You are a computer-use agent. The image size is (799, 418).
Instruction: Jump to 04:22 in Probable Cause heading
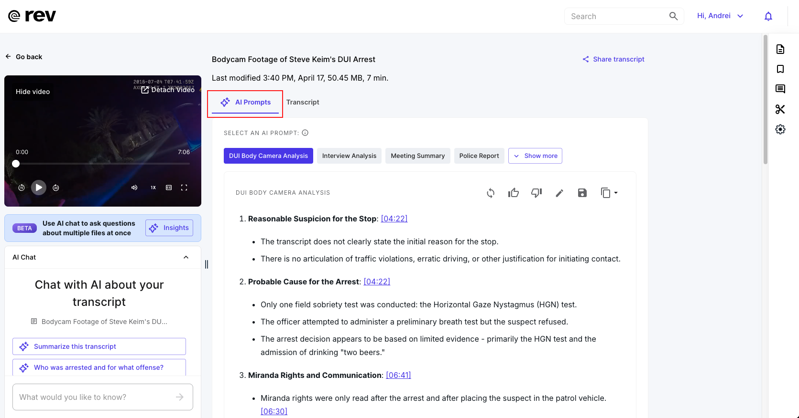click(377, 282)
